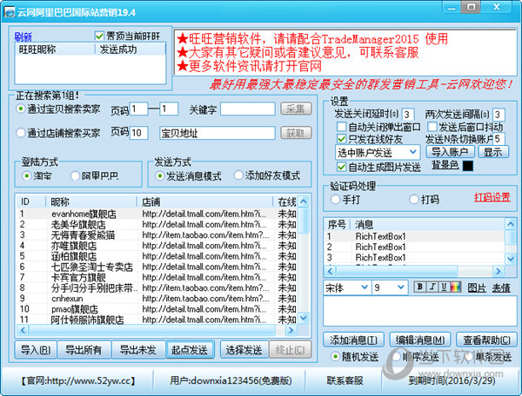The width and height of the screenshot is (522, 396).
Task: Toggle underline formatting button U
Action: pos(444,287)
